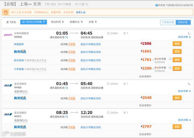This screenshot has height=138, width=194.
Task: Click 航司直销 fare label
Action: pos(19,60)
